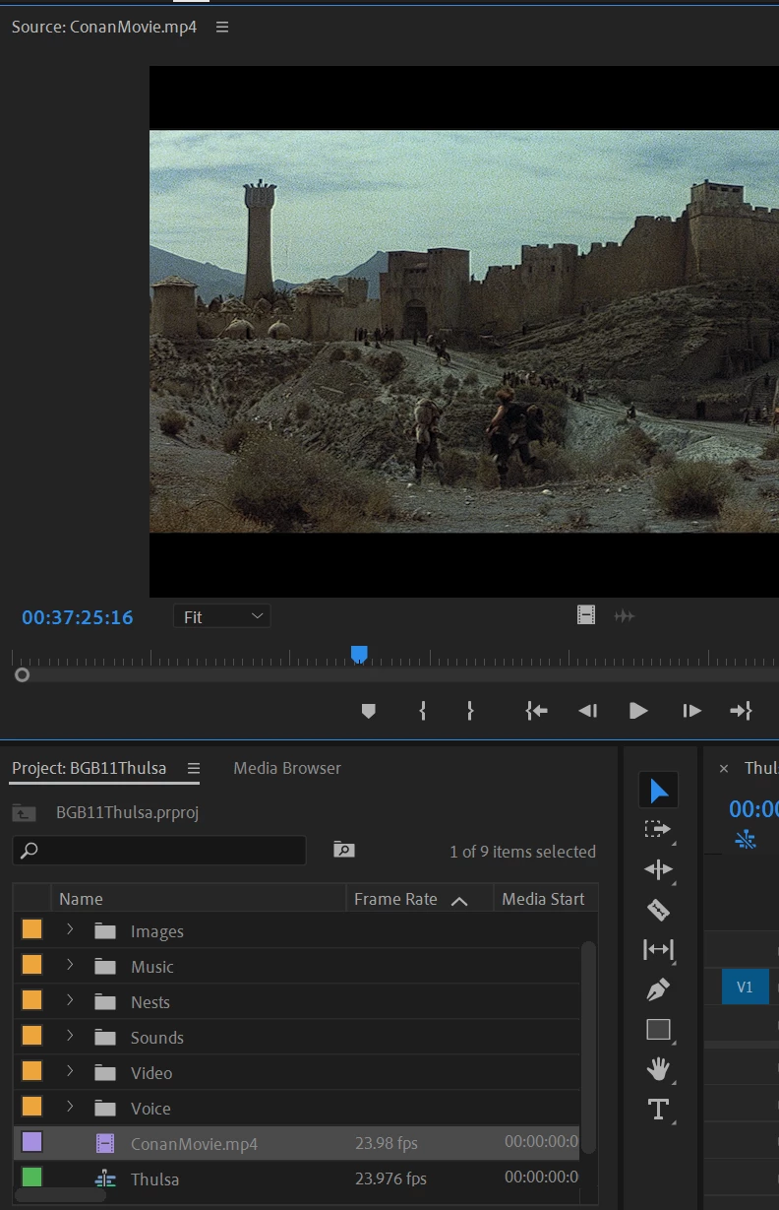Image resolution: width=779 pixels, height=1210 pixels.
Task: Select the Video folder row
Action: pos(296,1072)
